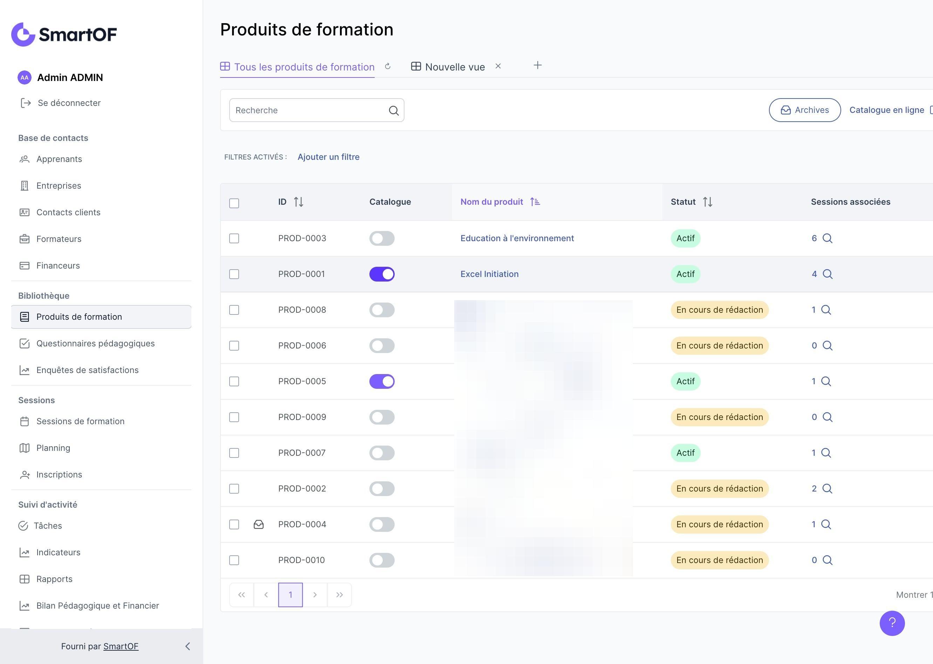Click the Archives button
This screenshot has width=933, height=664.
[804, 110]
